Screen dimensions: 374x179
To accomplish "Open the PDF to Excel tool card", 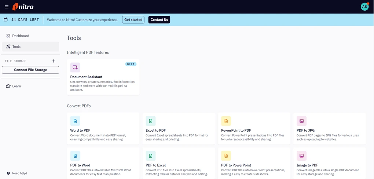I will click(x=178, y=164).
